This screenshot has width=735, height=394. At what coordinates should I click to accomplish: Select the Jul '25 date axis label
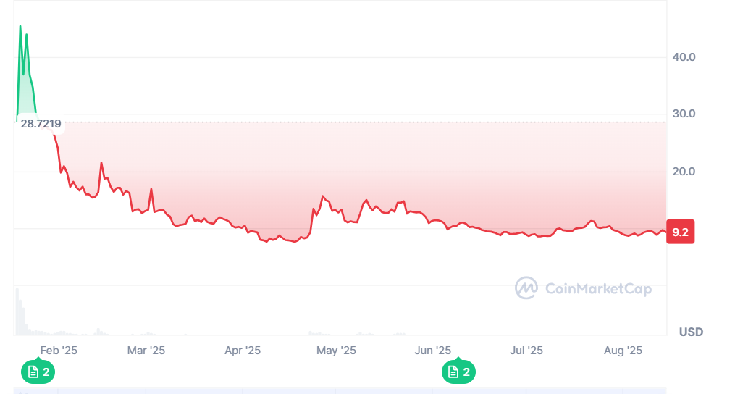click(526, 351)
